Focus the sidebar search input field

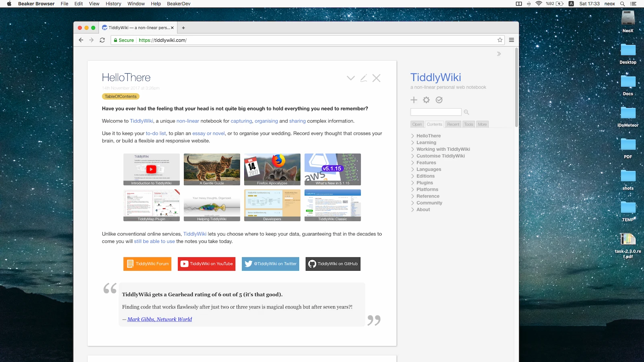coord(436,112)
